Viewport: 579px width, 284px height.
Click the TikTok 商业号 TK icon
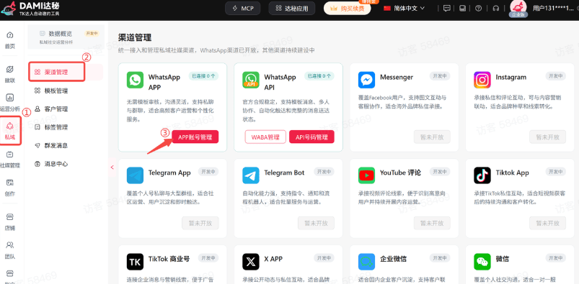click(x=135, y=262)
